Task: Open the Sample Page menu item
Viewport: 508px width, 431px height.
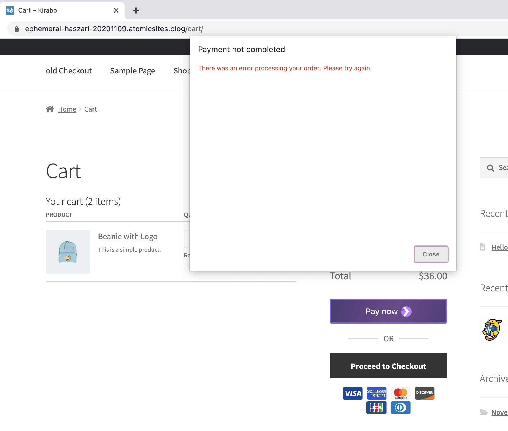Action: coord(132,71)
